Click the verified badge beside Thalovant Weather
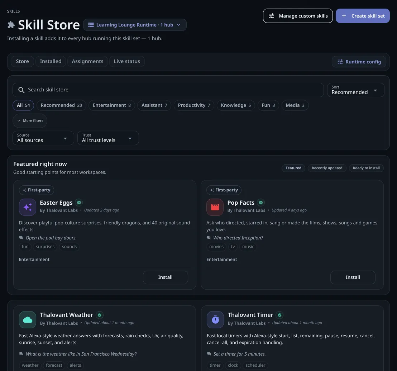The width and height of the screenshot is (397, 371). 100,315
